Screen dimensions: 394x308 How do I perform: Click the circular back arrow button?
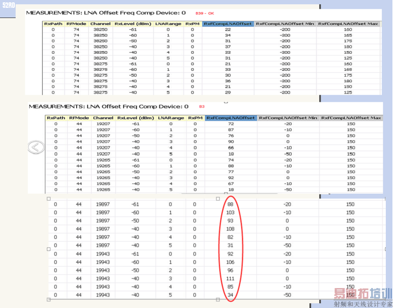(x=36, y=147)
